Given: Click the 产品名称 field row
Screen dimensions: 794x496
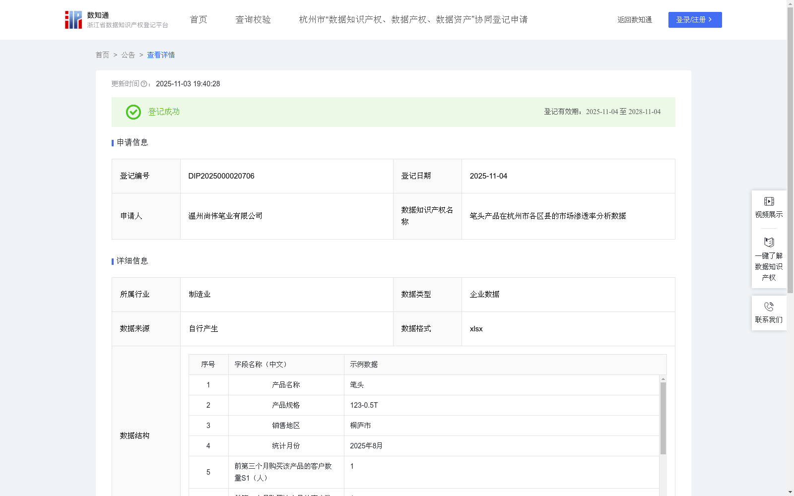Looking at the screenshot, I should (x=424, y=385).
